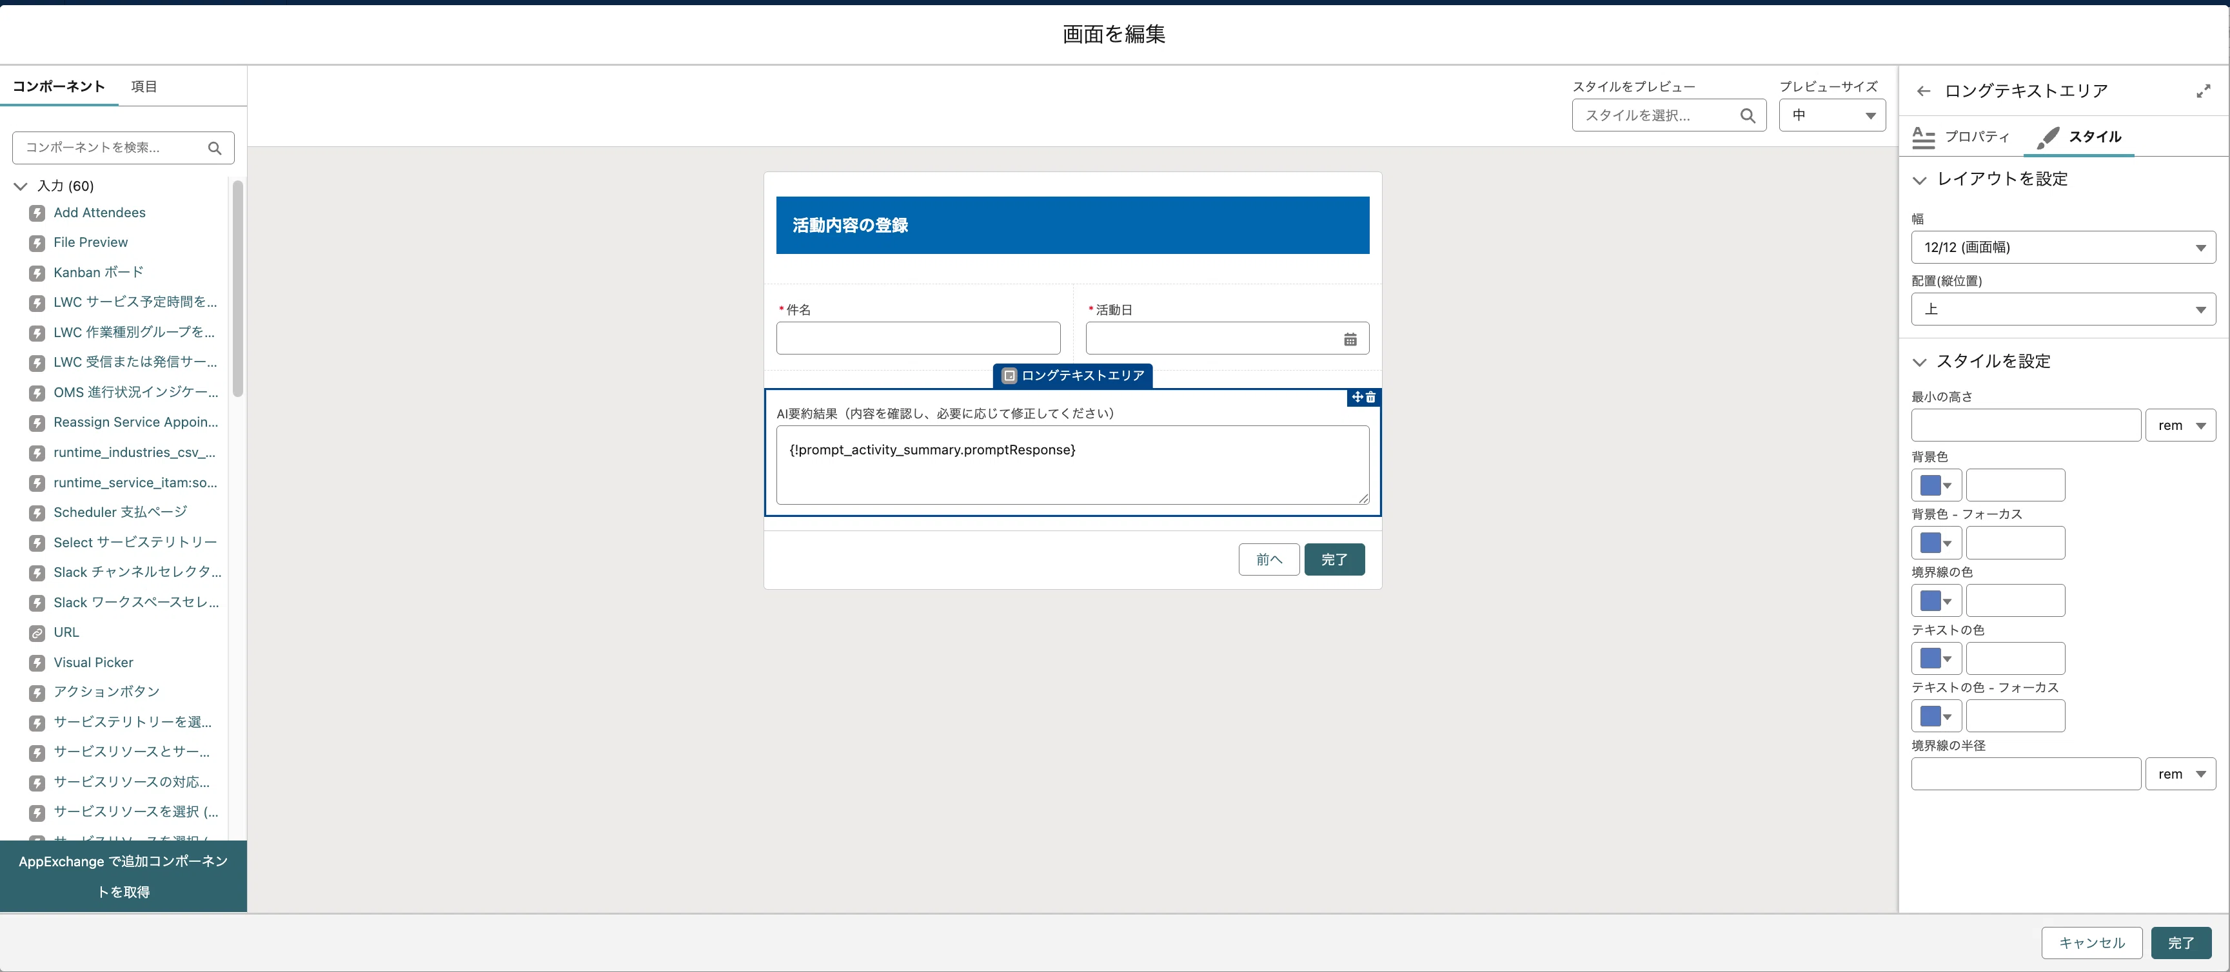Collapse the スタイルを設定 section
This screenshot has height=972, width=2230.
1919,362
